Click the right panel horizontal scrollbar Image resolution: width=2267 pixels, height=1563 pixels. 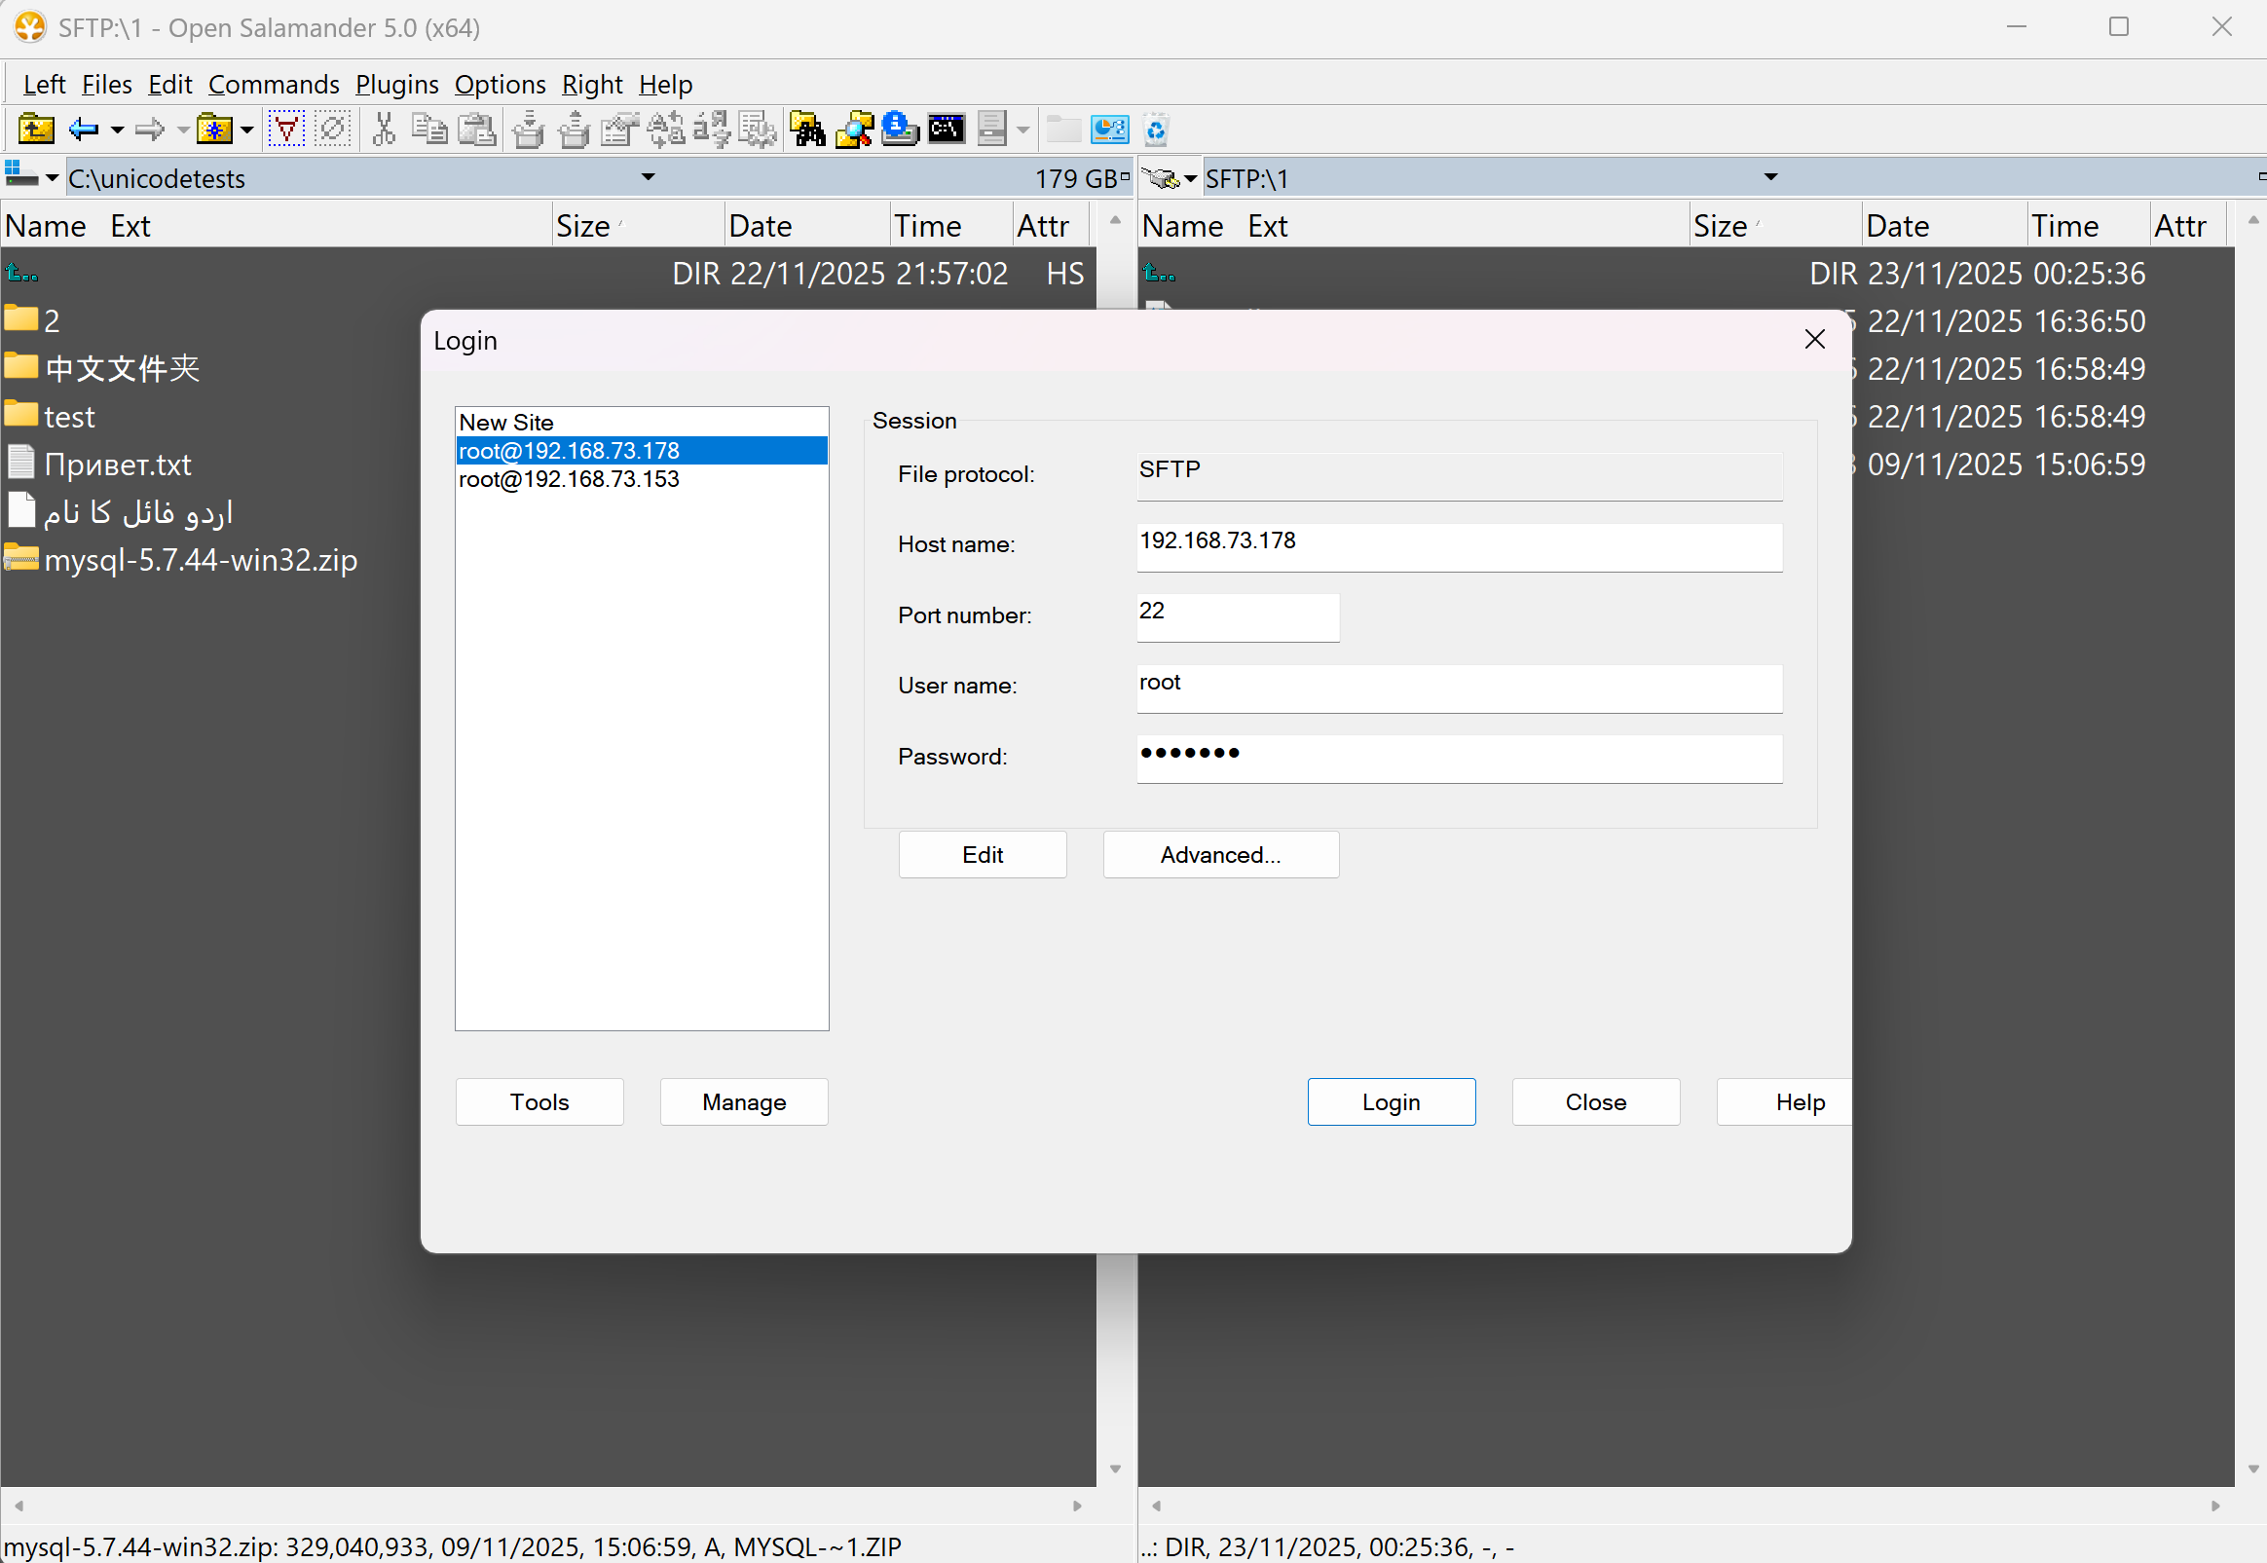pyautogui.click(x=1685, y=1506)
